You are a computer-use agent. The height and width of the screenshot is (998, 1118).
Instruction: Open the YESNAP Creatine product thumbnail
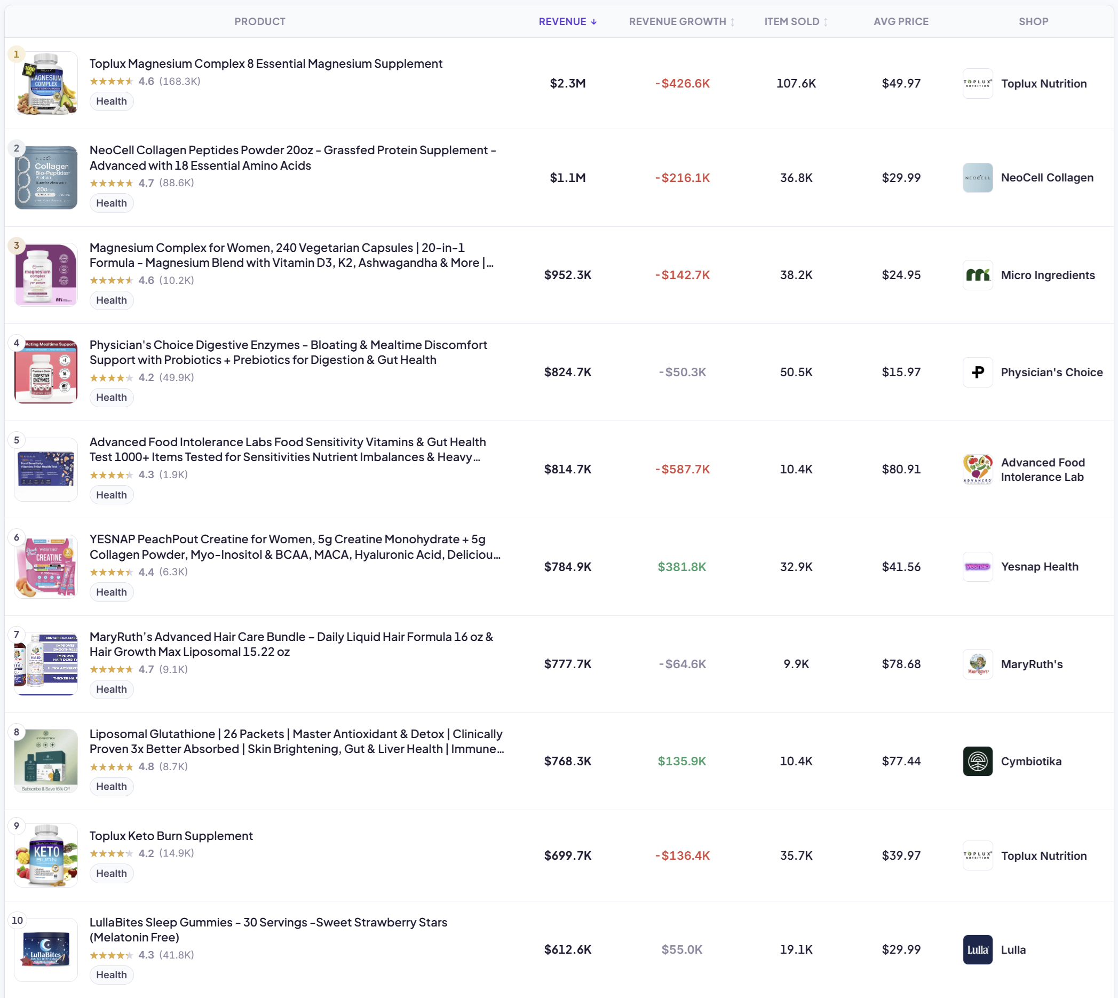click(46, 566)
